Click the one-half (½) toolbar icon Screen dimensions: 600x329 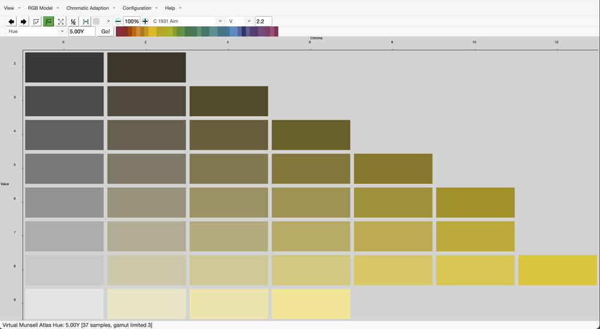(73, 22)
